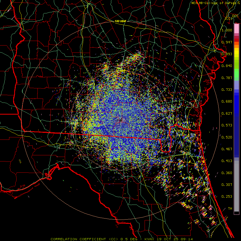
Task: Click the 0.360 legend value
Action: (227, 173)
